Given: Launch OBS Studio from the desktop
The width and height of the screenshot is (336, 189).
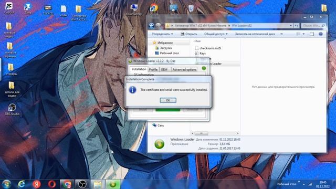Looking at the screenshot, I should coord(12,110).
